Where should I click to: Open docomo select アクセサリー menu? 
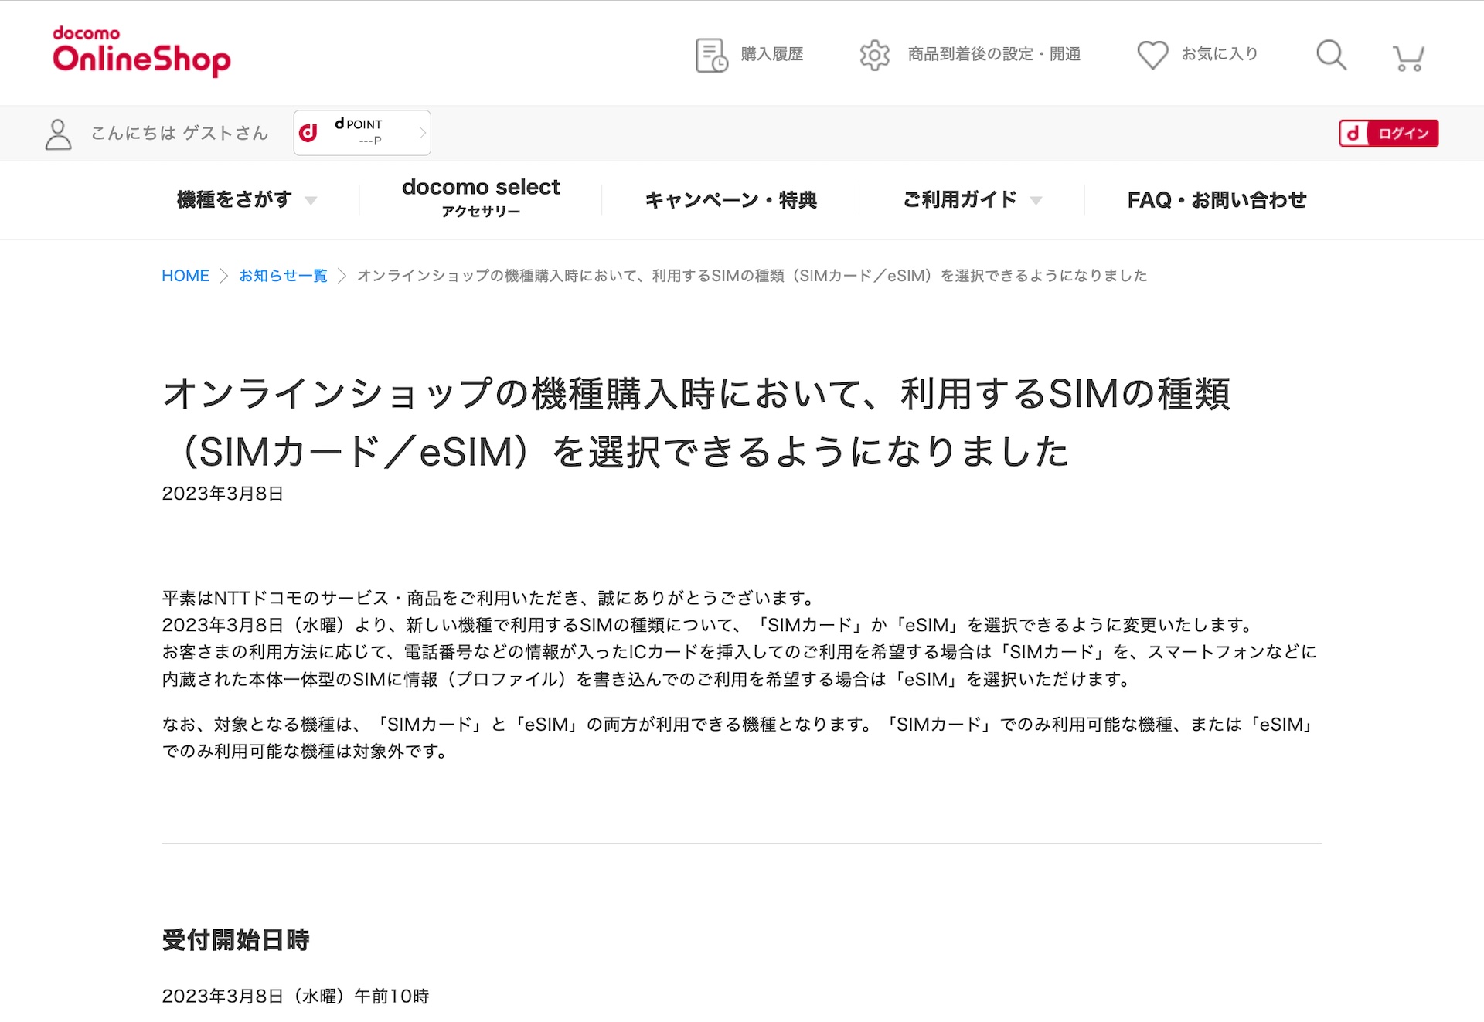[x=481, y=198]
